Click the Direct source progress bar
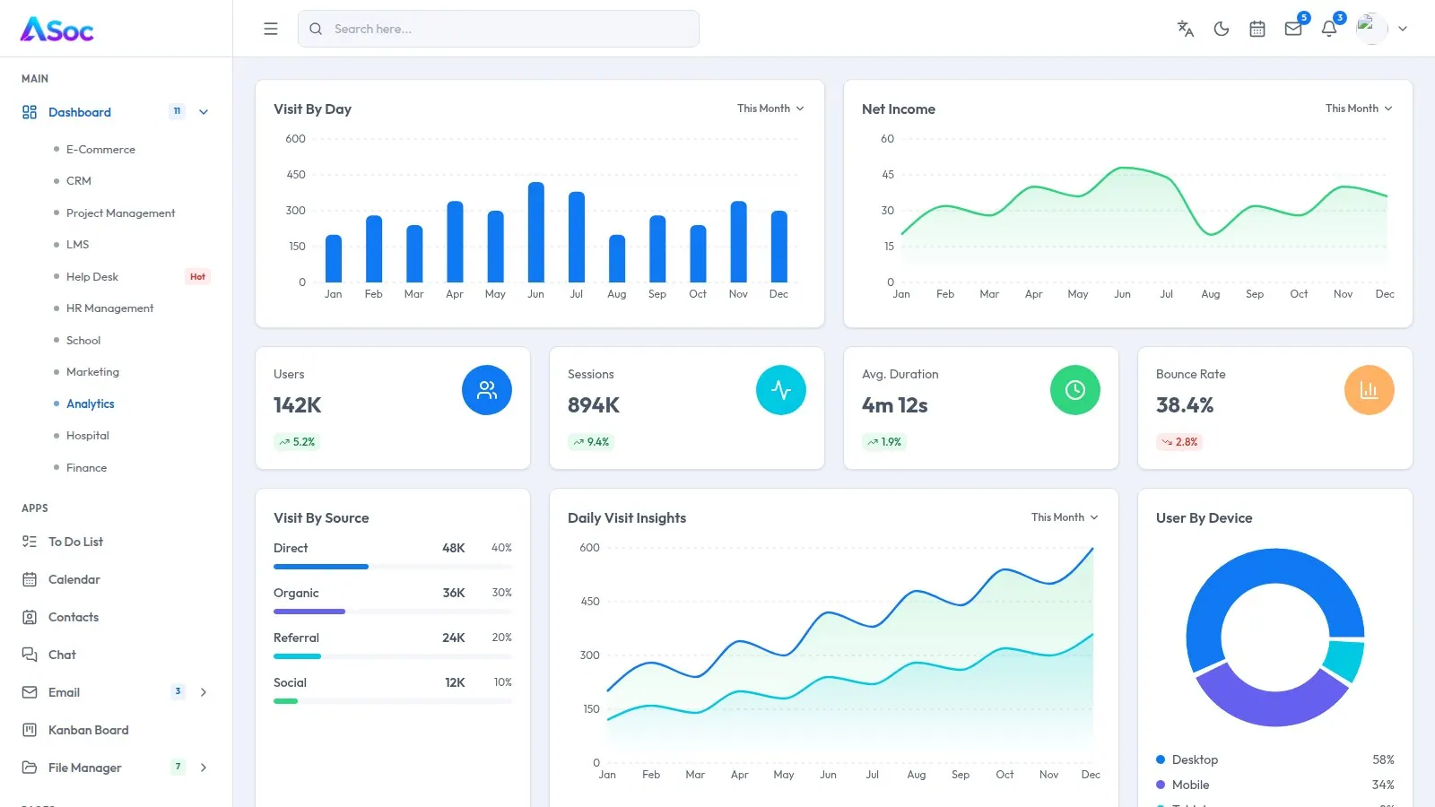 tap(393, 567)
